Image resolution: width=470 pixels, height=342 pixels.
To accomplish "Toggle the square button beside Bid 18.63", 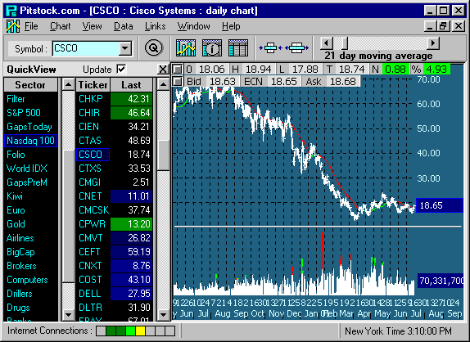I will click(178, 81).
